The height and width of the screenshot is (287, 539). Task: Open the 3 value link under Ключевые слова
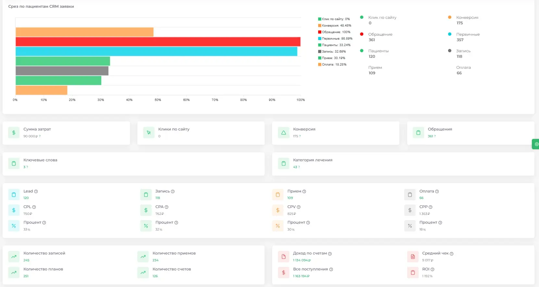pos(24,167)
